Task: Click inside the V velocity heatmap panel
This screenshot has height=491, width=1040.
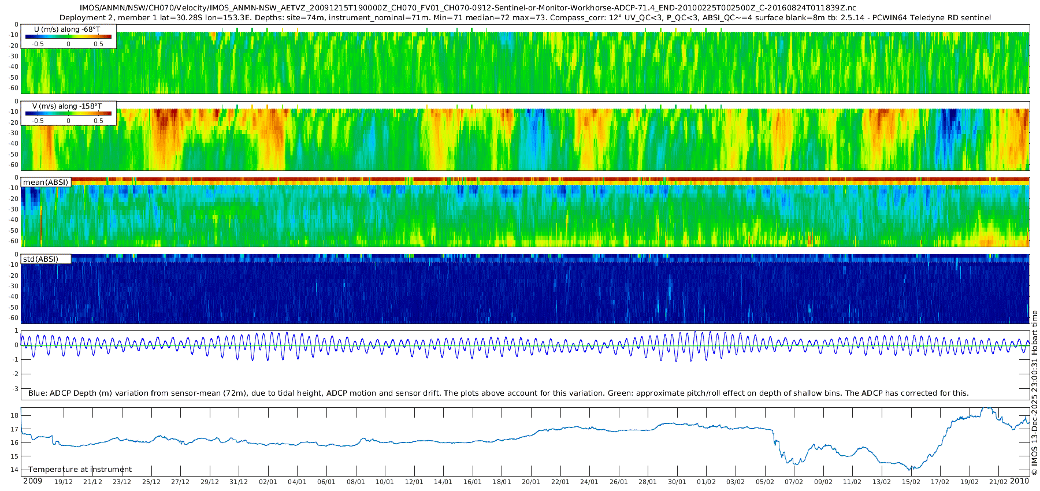Action: 525,136
